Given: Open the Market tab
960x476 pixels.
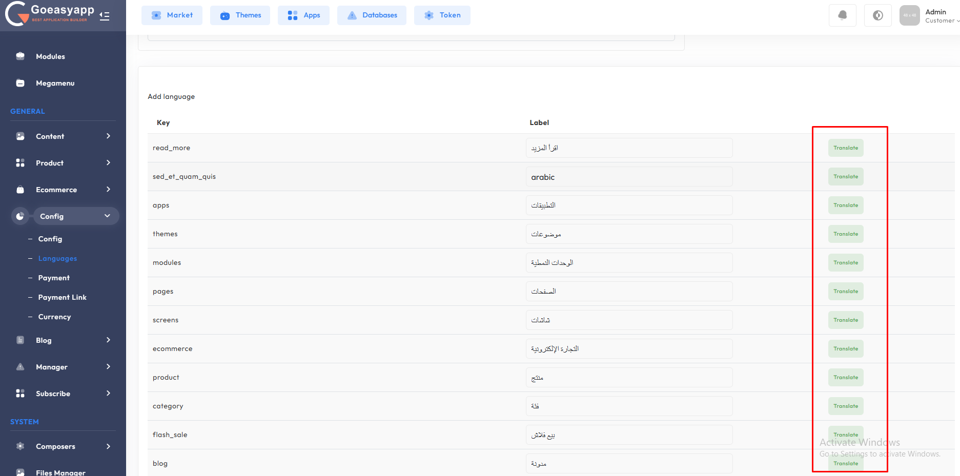Looking at the screenshot, I should (172, 15).
